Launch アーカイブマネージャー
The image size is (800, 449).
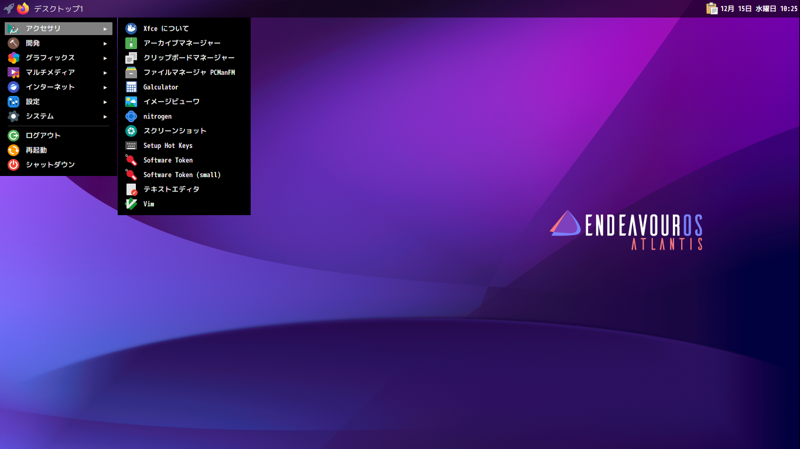[x=184, y=43]
